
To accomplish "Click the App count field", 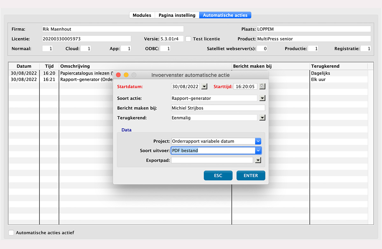I will [126, 49].
